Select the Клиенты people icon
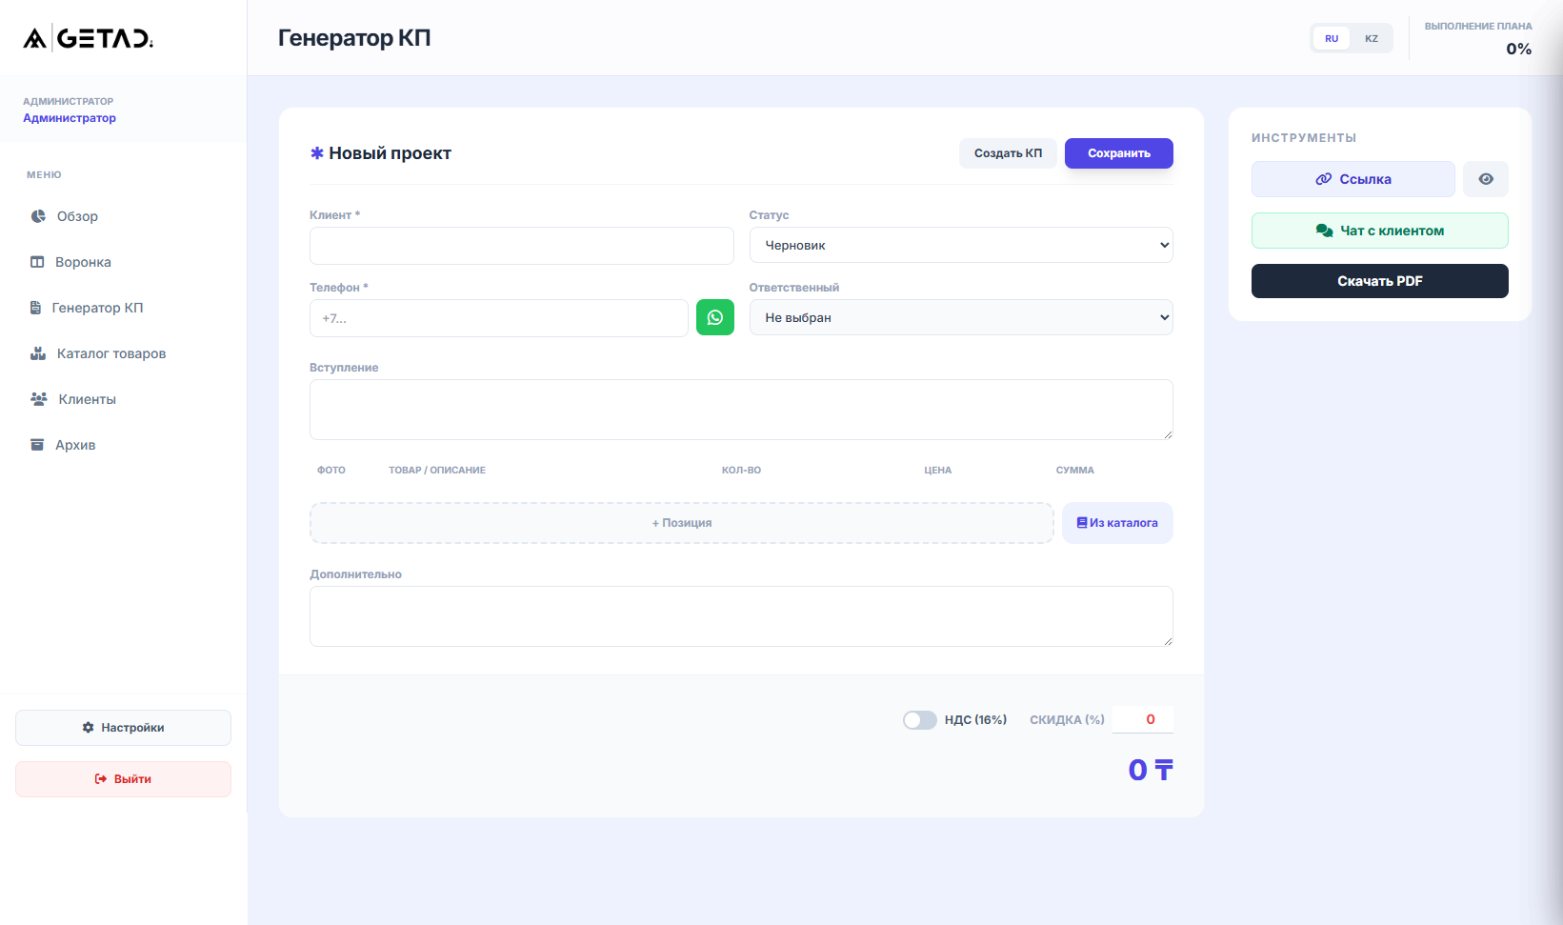The height and width of the screenshot is (925, 1563). (39, 399)
